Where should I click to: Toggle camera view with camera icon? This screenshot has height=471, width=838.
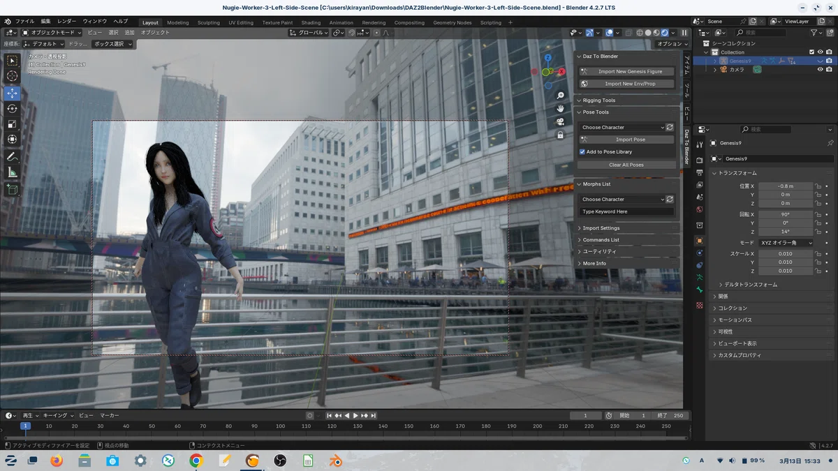point(560,121)
